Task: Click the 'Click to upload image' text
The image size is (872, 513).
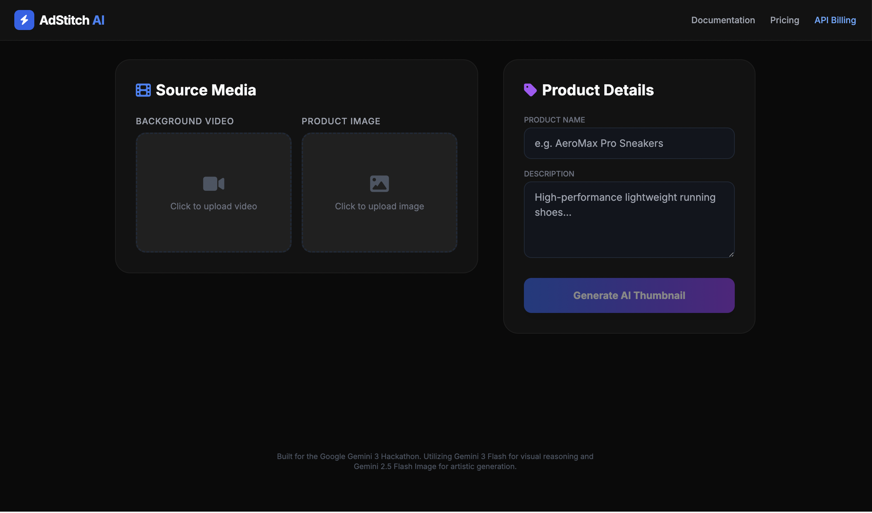Action: 379,206
